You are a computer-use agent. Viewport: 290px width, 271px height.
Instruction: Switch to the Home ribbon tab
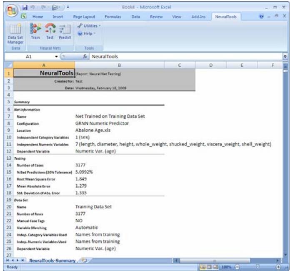pos(37,17)
